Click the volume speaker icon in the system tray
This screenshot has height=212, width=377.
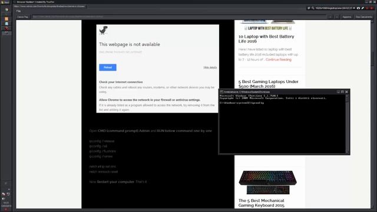click(x=4, y=199)
